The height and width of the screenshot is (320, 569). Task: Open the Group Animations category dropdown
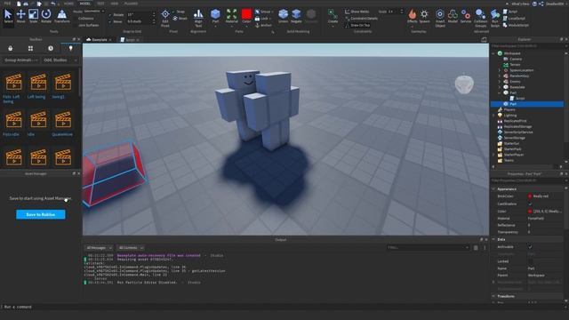20,60
